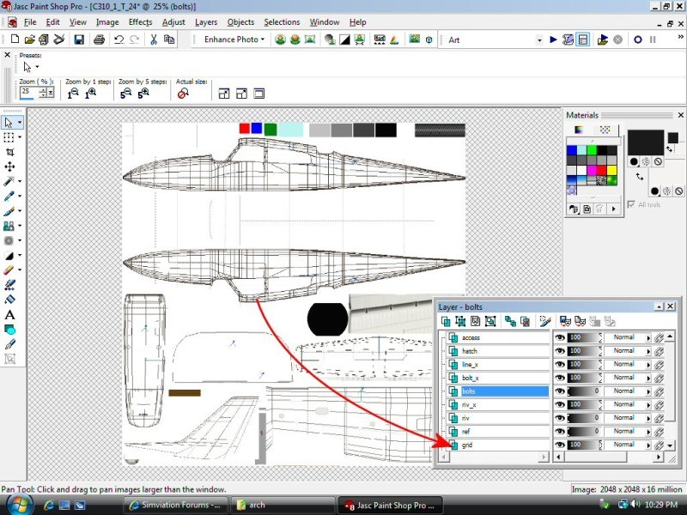Image resolution: width=687 pixels, height=515 pixels.
Task: Open Simviation Forums in the taskbar
Action: point(175,506)
